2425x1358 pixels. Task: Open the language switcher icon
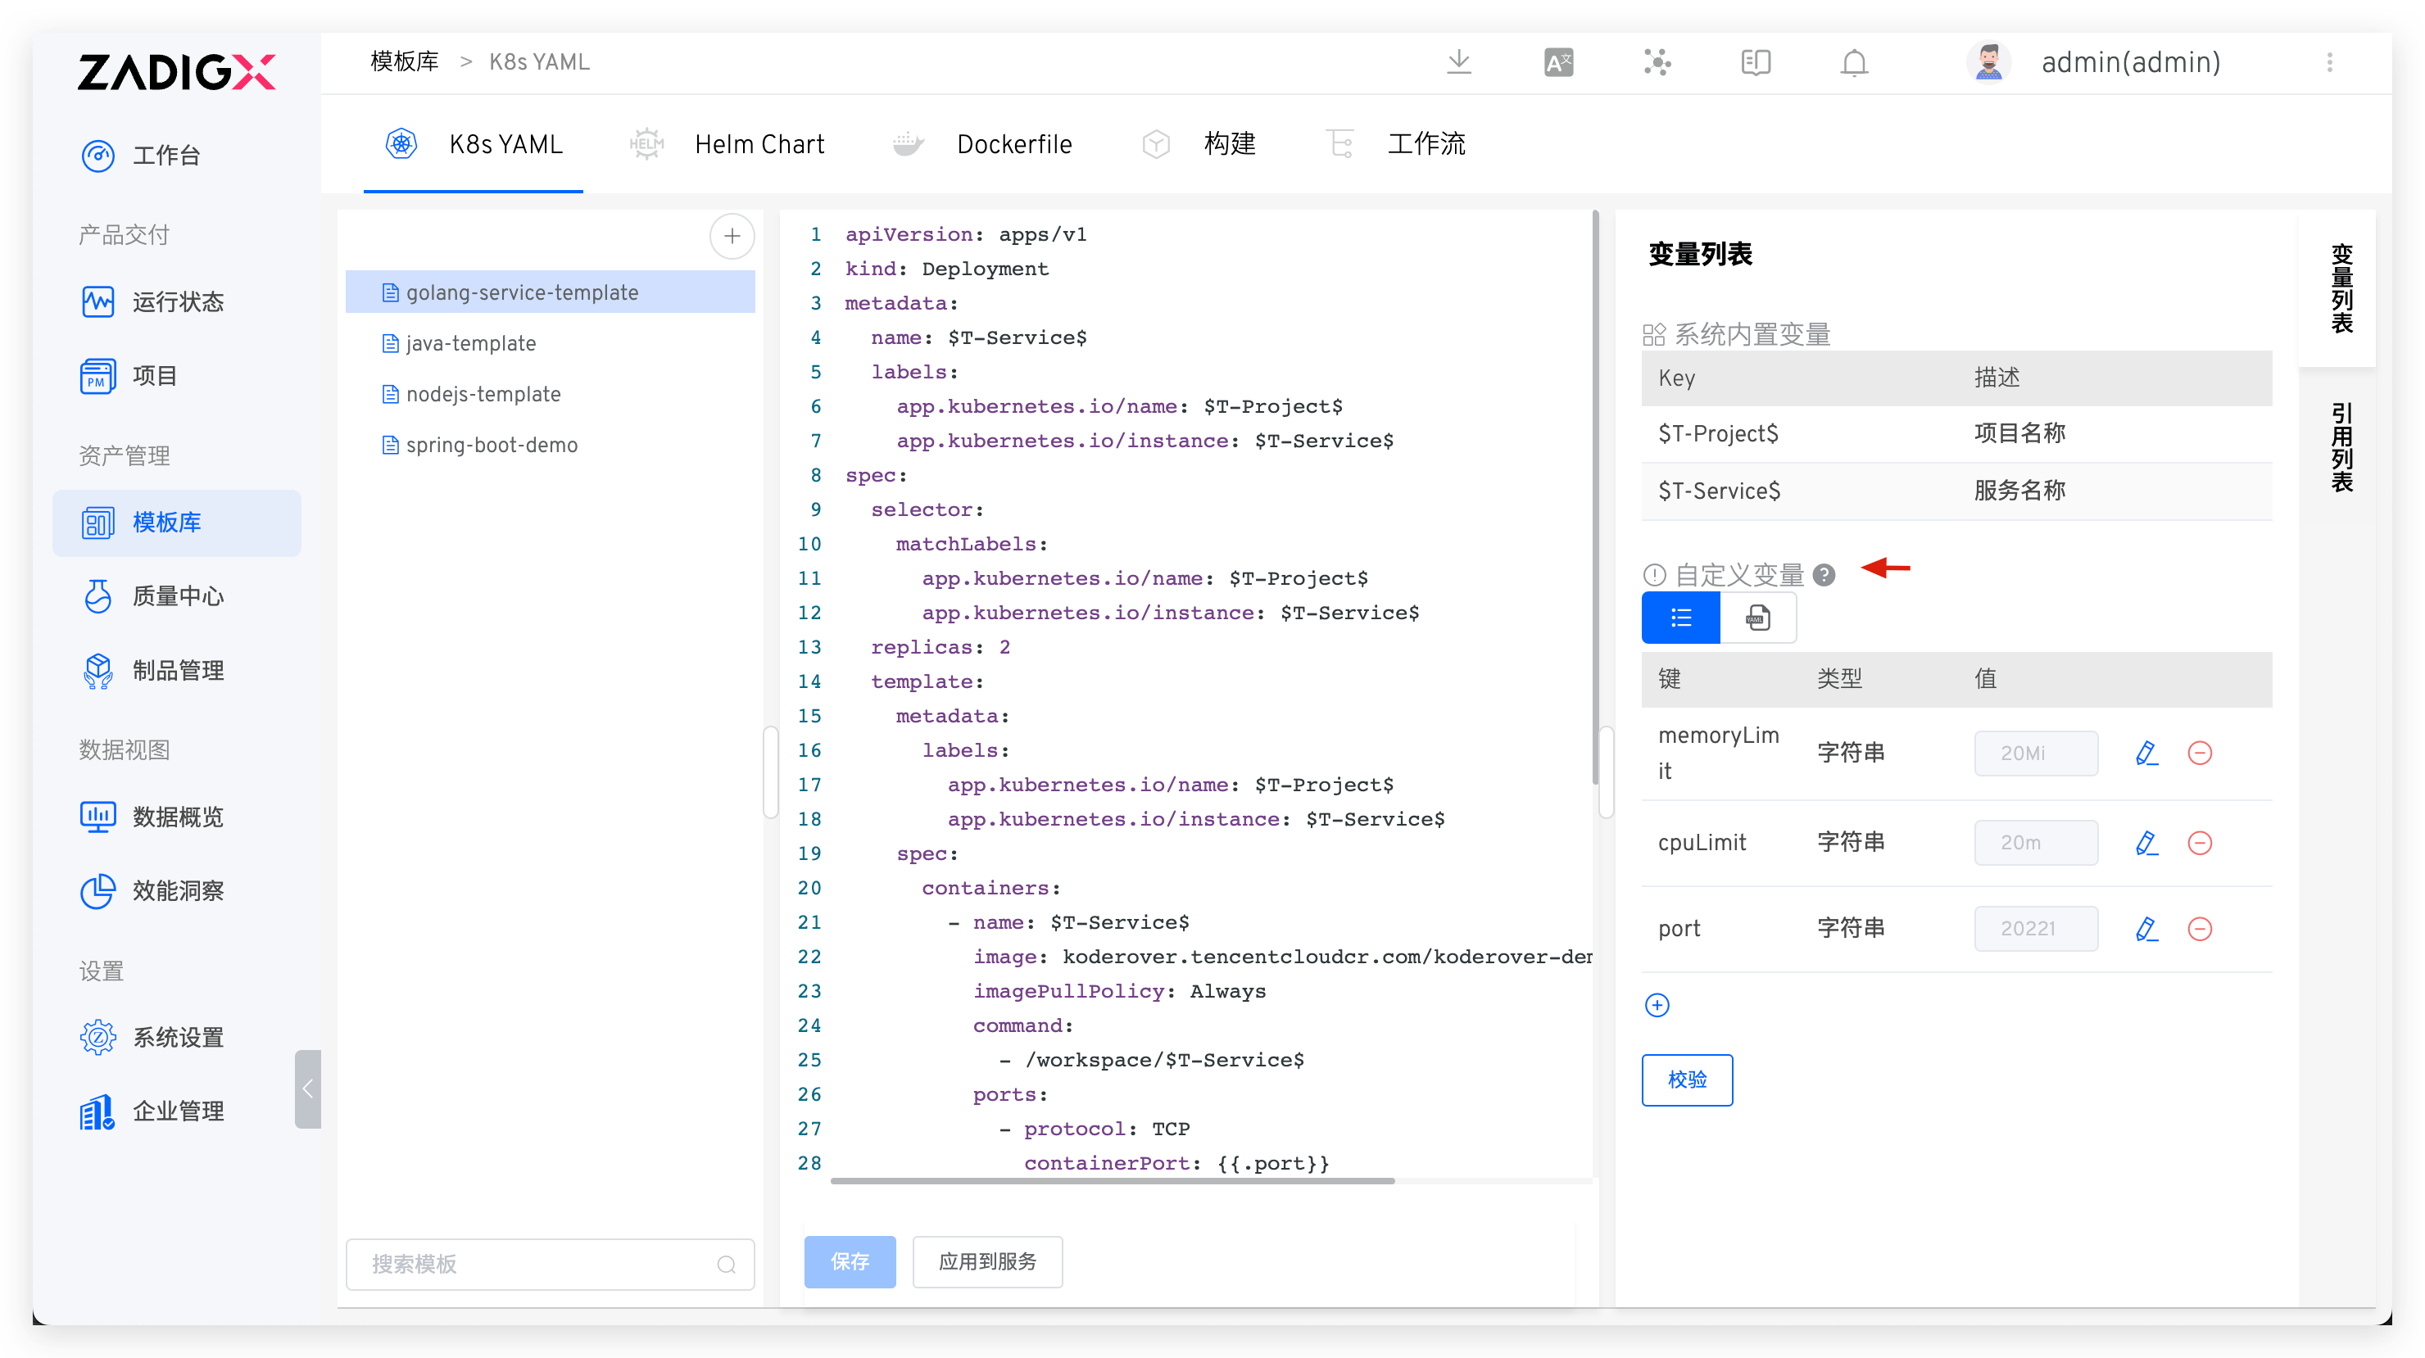1558,62
